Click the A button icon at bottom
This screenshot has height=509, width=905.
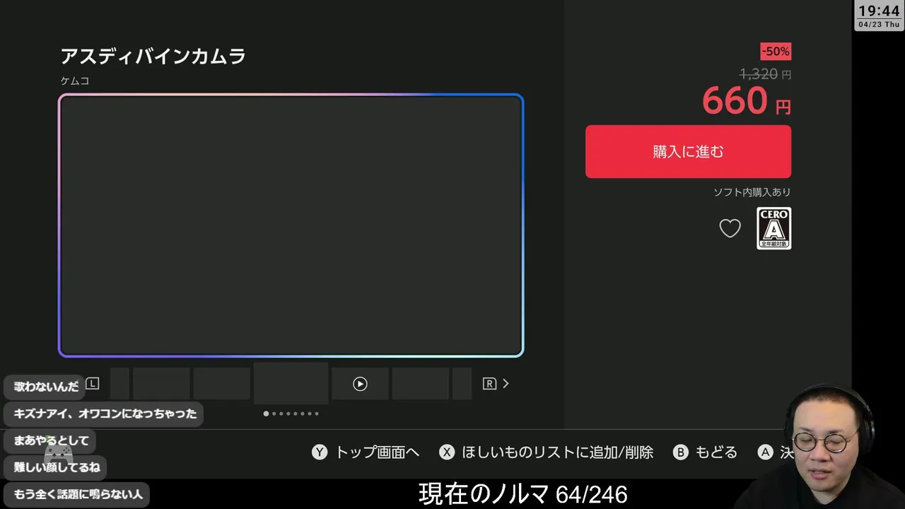click(765, 452)
